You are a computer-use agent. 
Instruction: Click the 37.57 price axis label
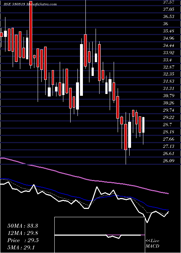click(x=168, y=2)
